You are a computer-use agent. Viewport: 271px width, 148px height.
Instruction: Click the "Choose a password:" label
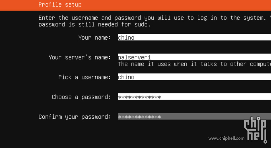click(x=81, y=97)
